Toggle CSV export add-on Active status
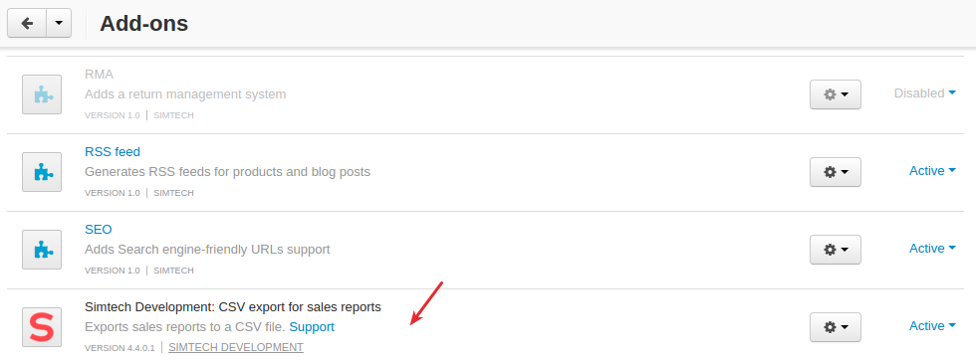The image size is (976, 364). [x=932, y=326]
